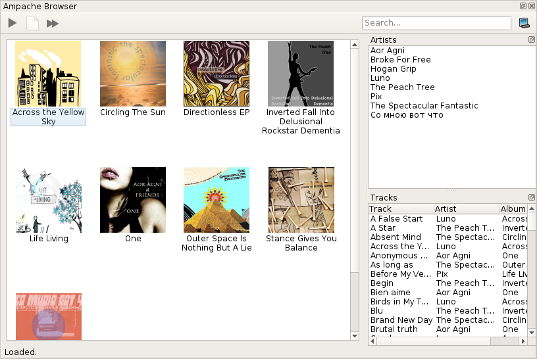
Task: Select track Absent Mind
Action: pos(396,237)
